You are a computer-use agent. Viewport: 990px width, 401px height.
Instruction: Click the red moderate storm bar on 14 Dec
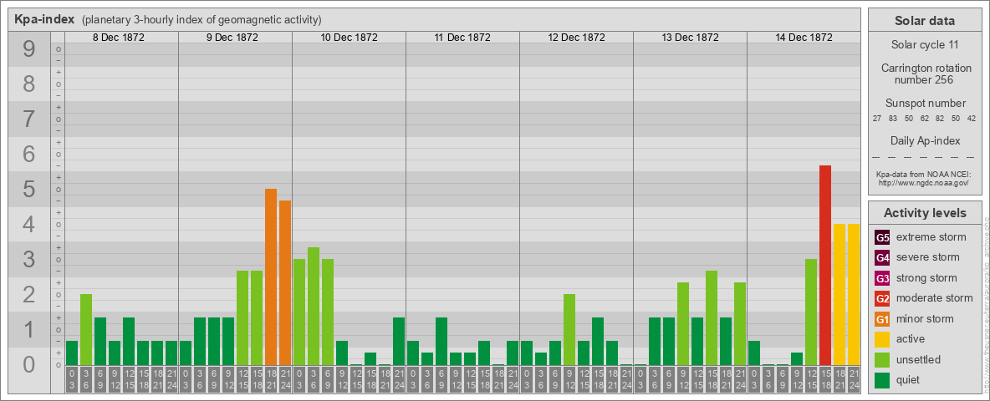[x=825, y=265]
